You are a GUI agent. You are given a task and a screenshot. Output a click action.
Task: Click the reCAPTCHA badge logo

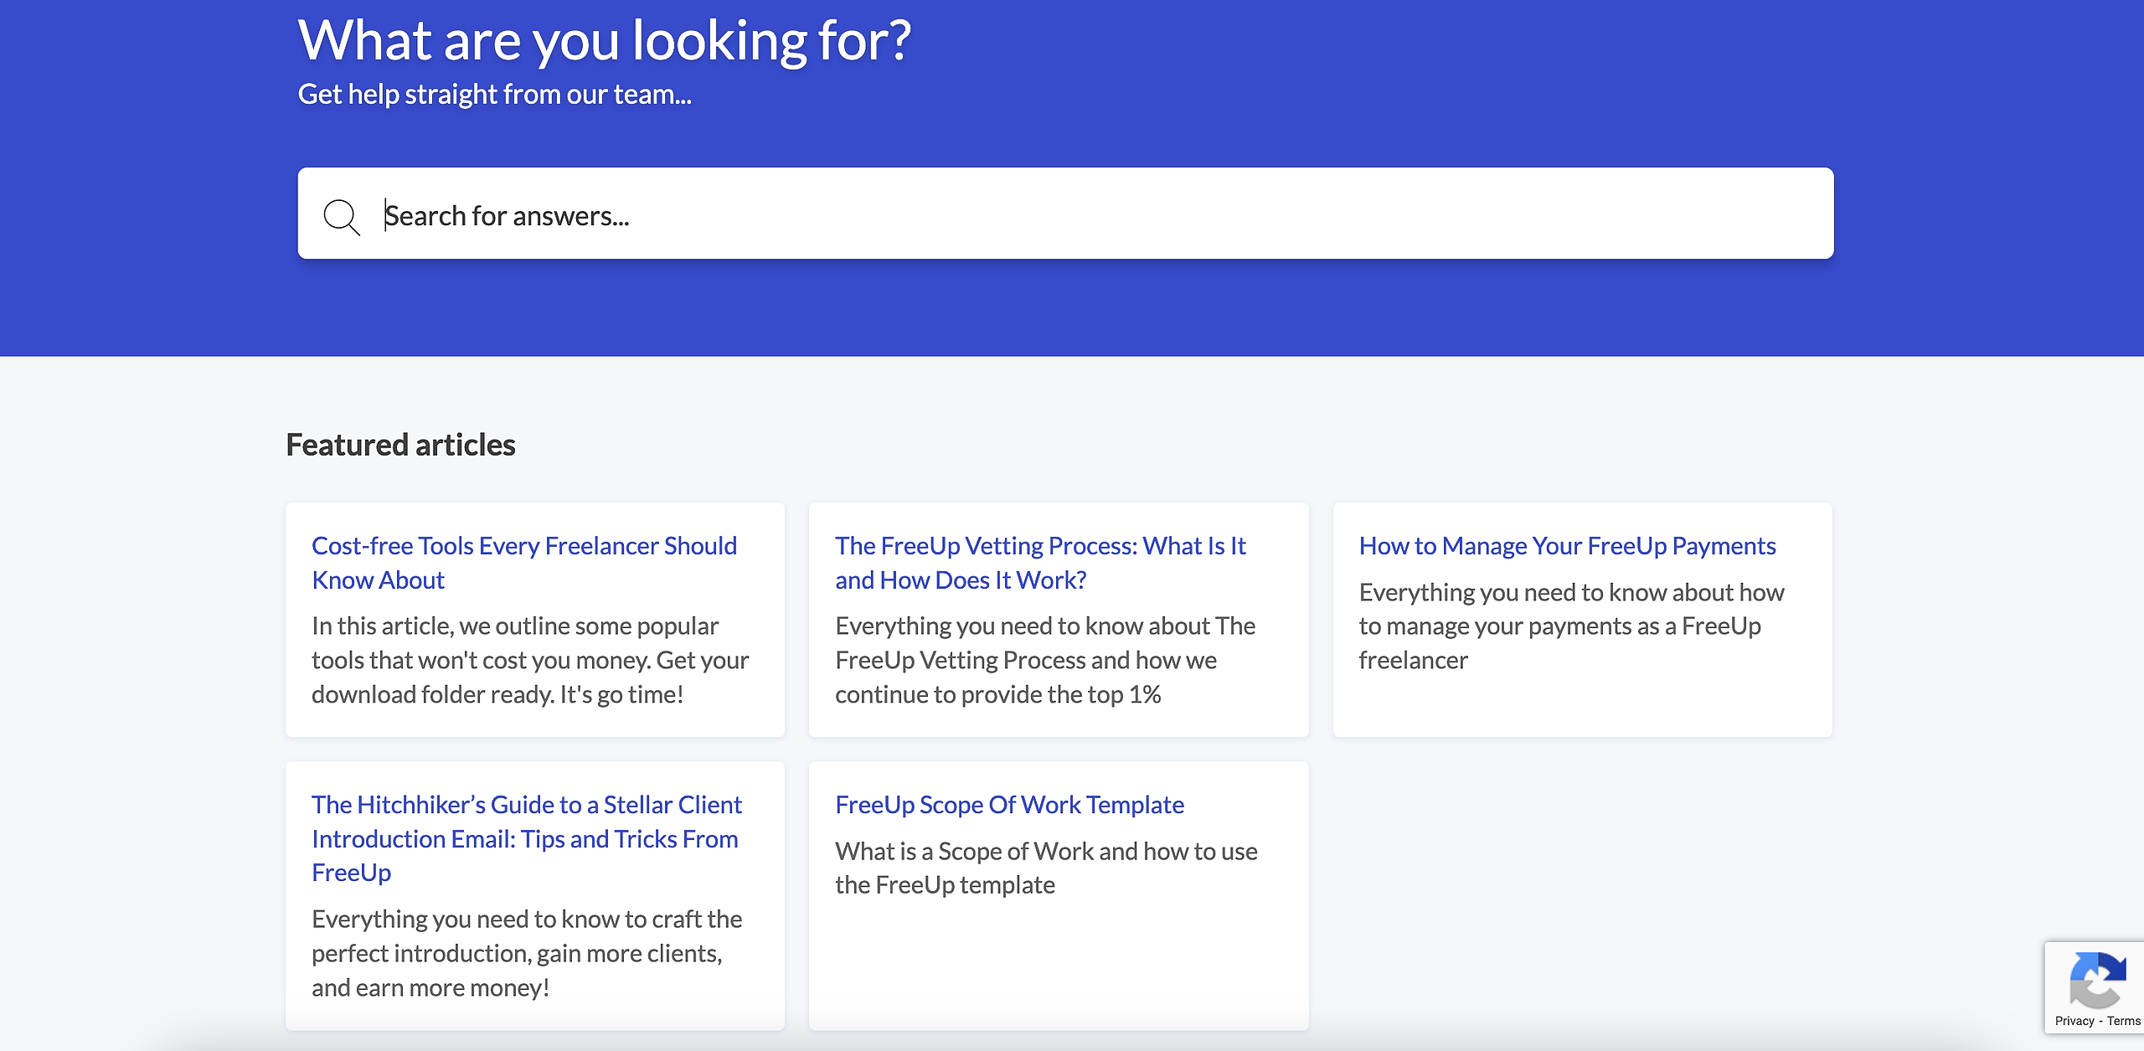click(x=2097, y=980)
